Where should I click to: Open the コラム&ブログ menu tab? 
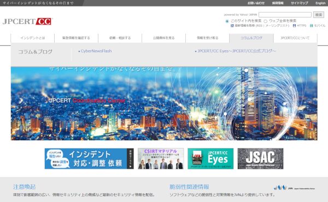tap(251, 38)
